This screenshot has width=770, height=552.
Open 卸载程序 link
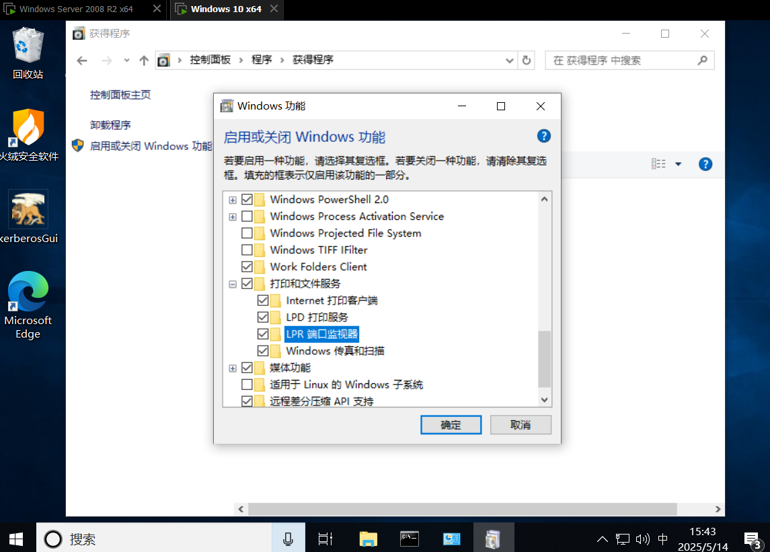(110, 125)
